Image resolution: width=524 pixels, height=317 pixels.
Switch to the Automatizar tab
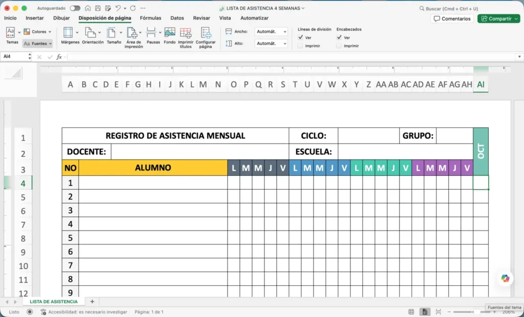click(254, 18)
